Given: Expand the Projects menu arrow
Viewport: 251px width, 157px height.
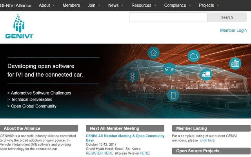Looking at the screenshot, I should pos(218,5).
